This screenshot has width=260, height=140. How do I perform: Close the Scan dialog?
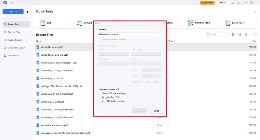point(164,23)
